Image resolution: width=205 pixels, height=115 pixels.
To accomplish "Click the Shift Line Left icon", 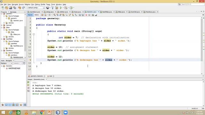I will tap(80, 15).
